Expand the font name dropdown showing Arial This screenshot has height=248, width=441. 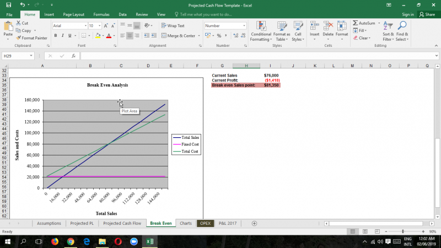[85, 26]
